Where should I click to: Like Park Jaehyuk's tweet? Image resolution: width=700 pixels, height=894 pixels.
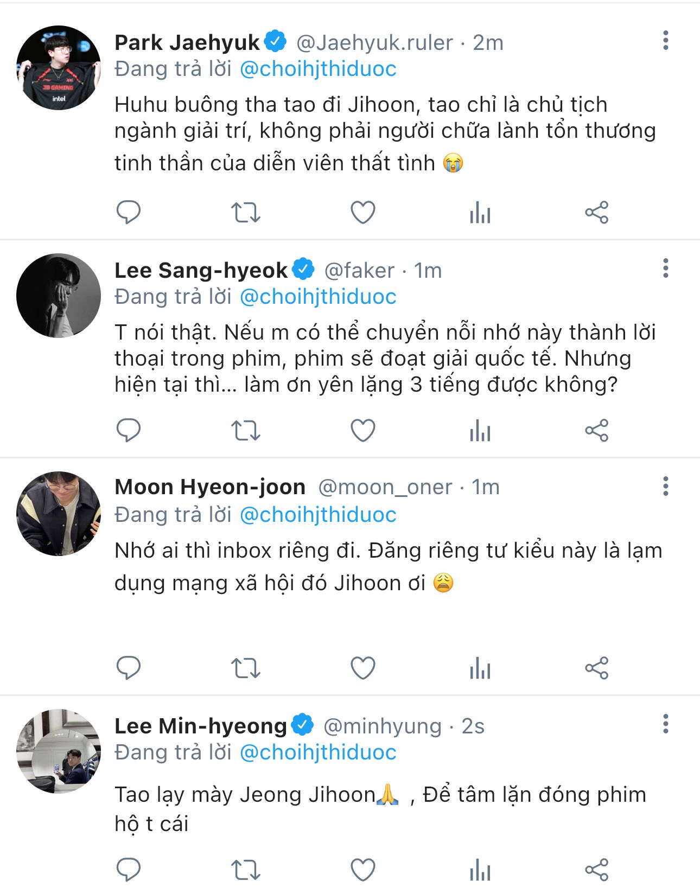click(x=363, y=212)
